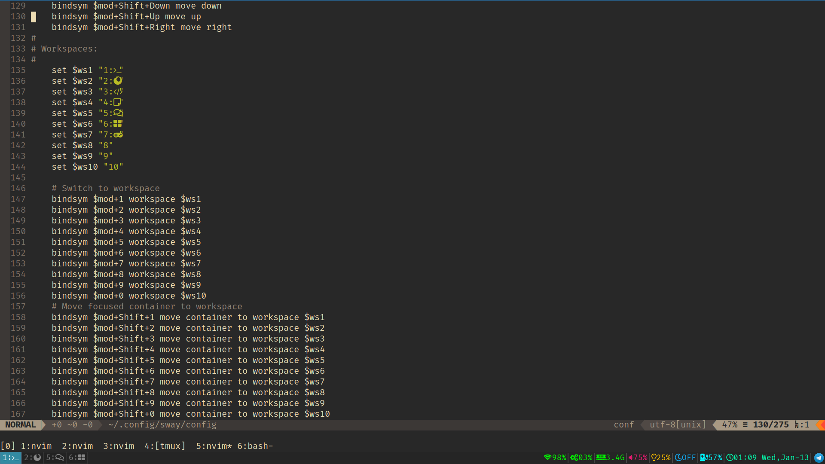This screenshot has width=825, height=464.
Task: Click the ~/.config/sway/config file path
Action: click(x=162, y=424)
